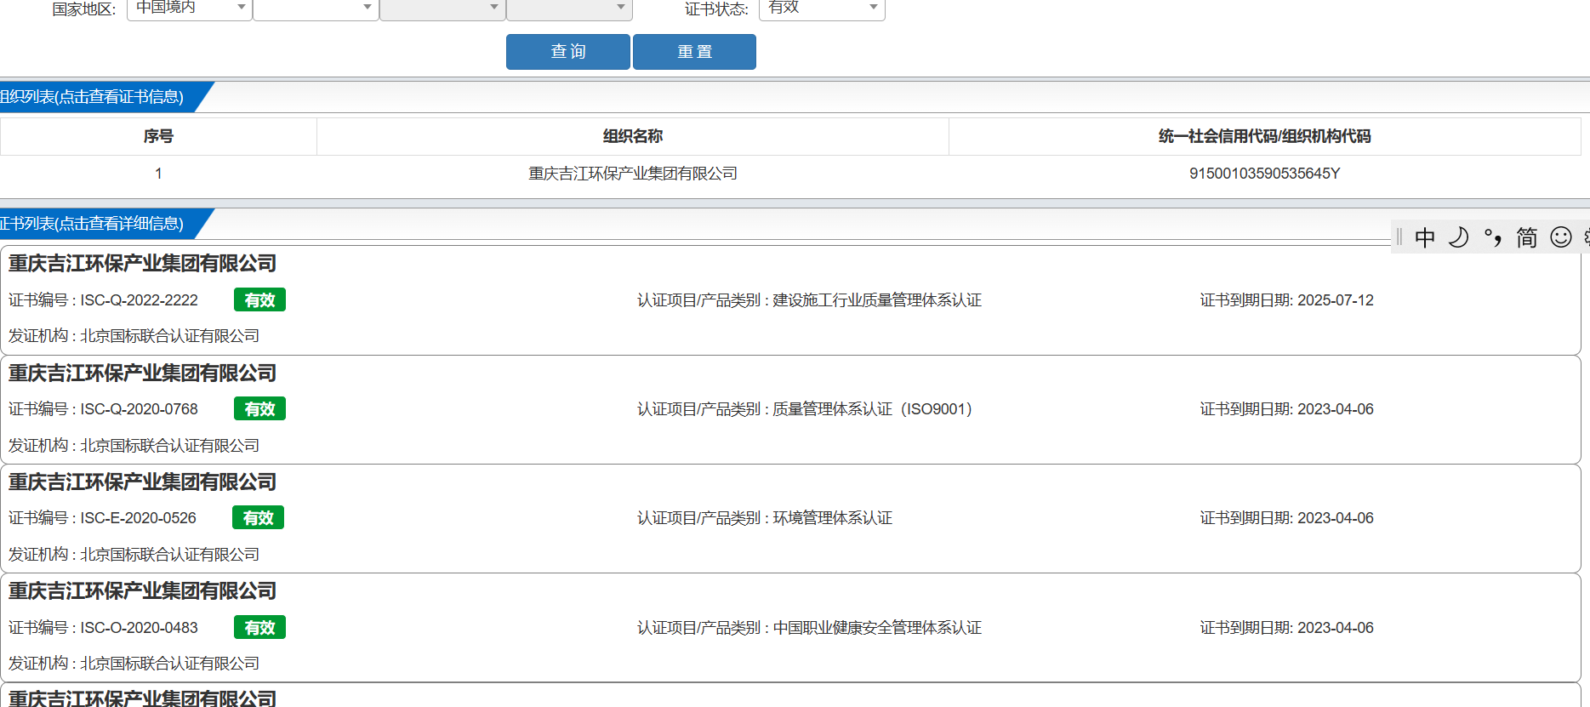Click company title above ISC-E-2020-0526
1590x707 pixels.
coord(143,482)
